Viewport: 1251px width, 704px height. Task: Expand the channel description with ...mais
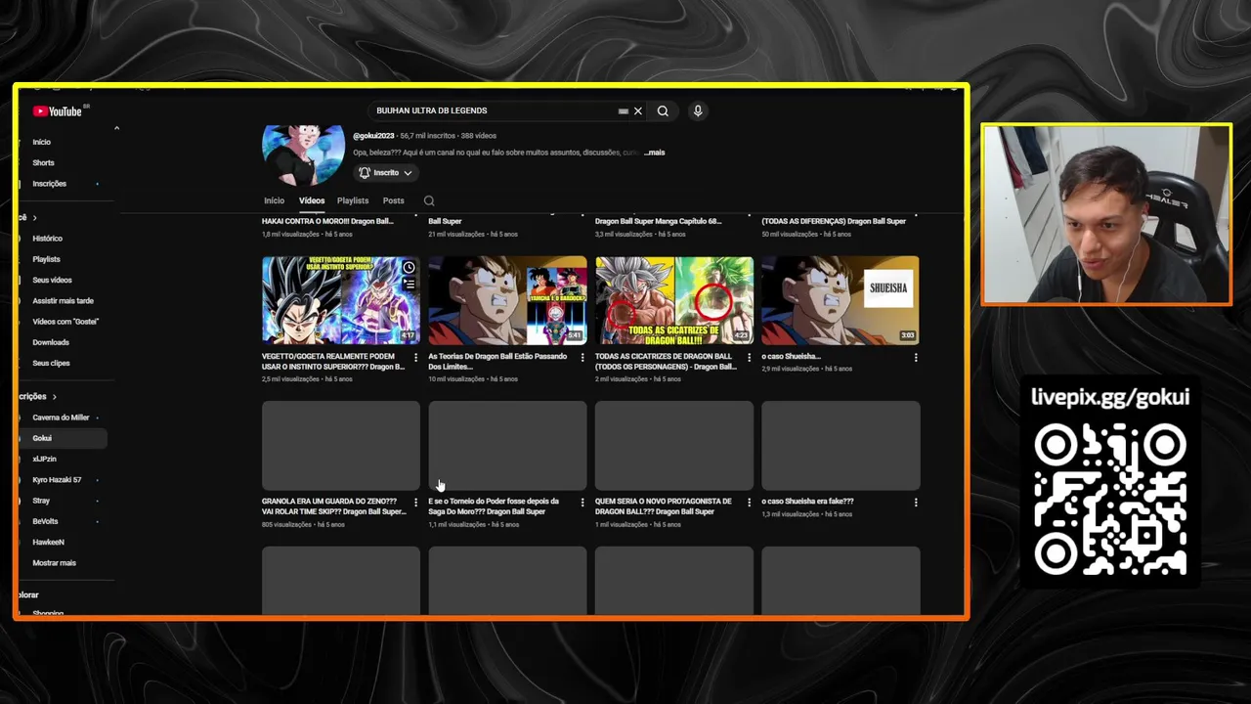click(655, 153)
